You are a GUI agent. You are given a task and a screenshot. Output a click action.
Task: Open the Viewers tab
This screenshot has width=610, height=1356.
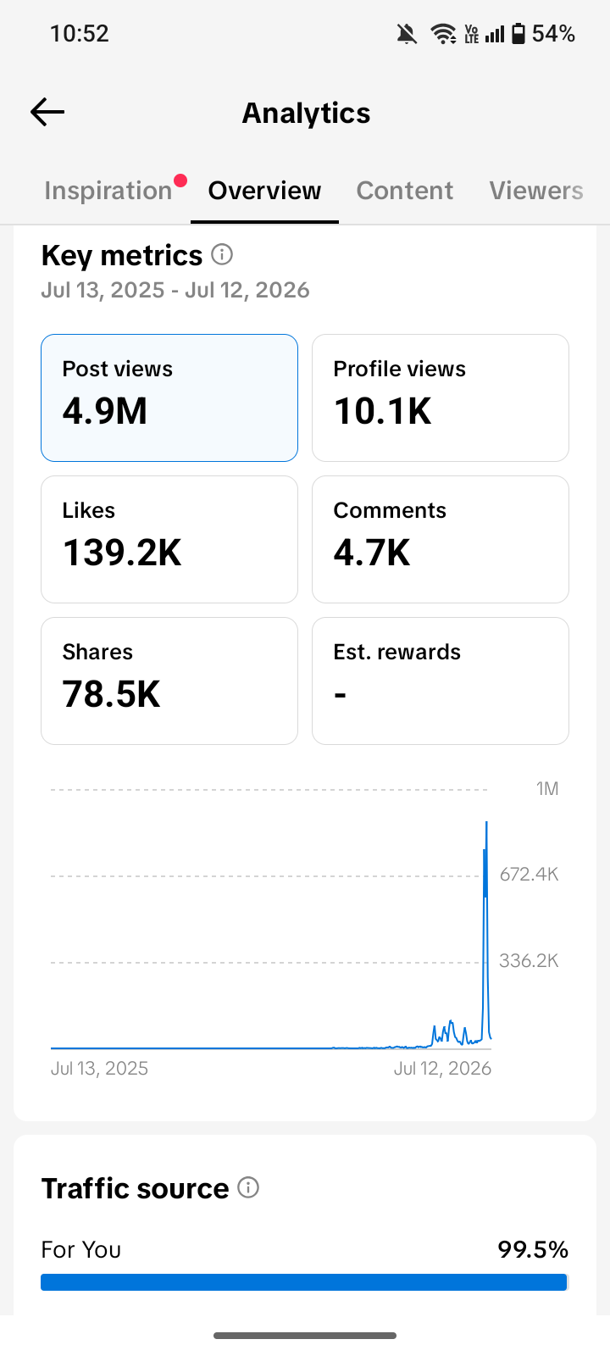pyautogui.click(x=536, y=191)
